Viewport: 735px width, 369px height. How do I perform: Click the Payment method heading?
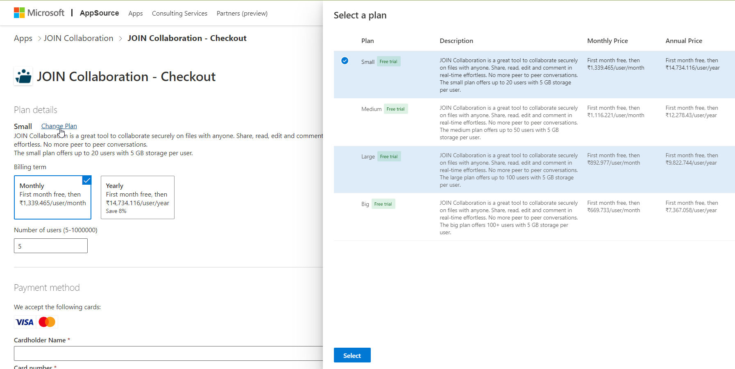coord(47,288)
